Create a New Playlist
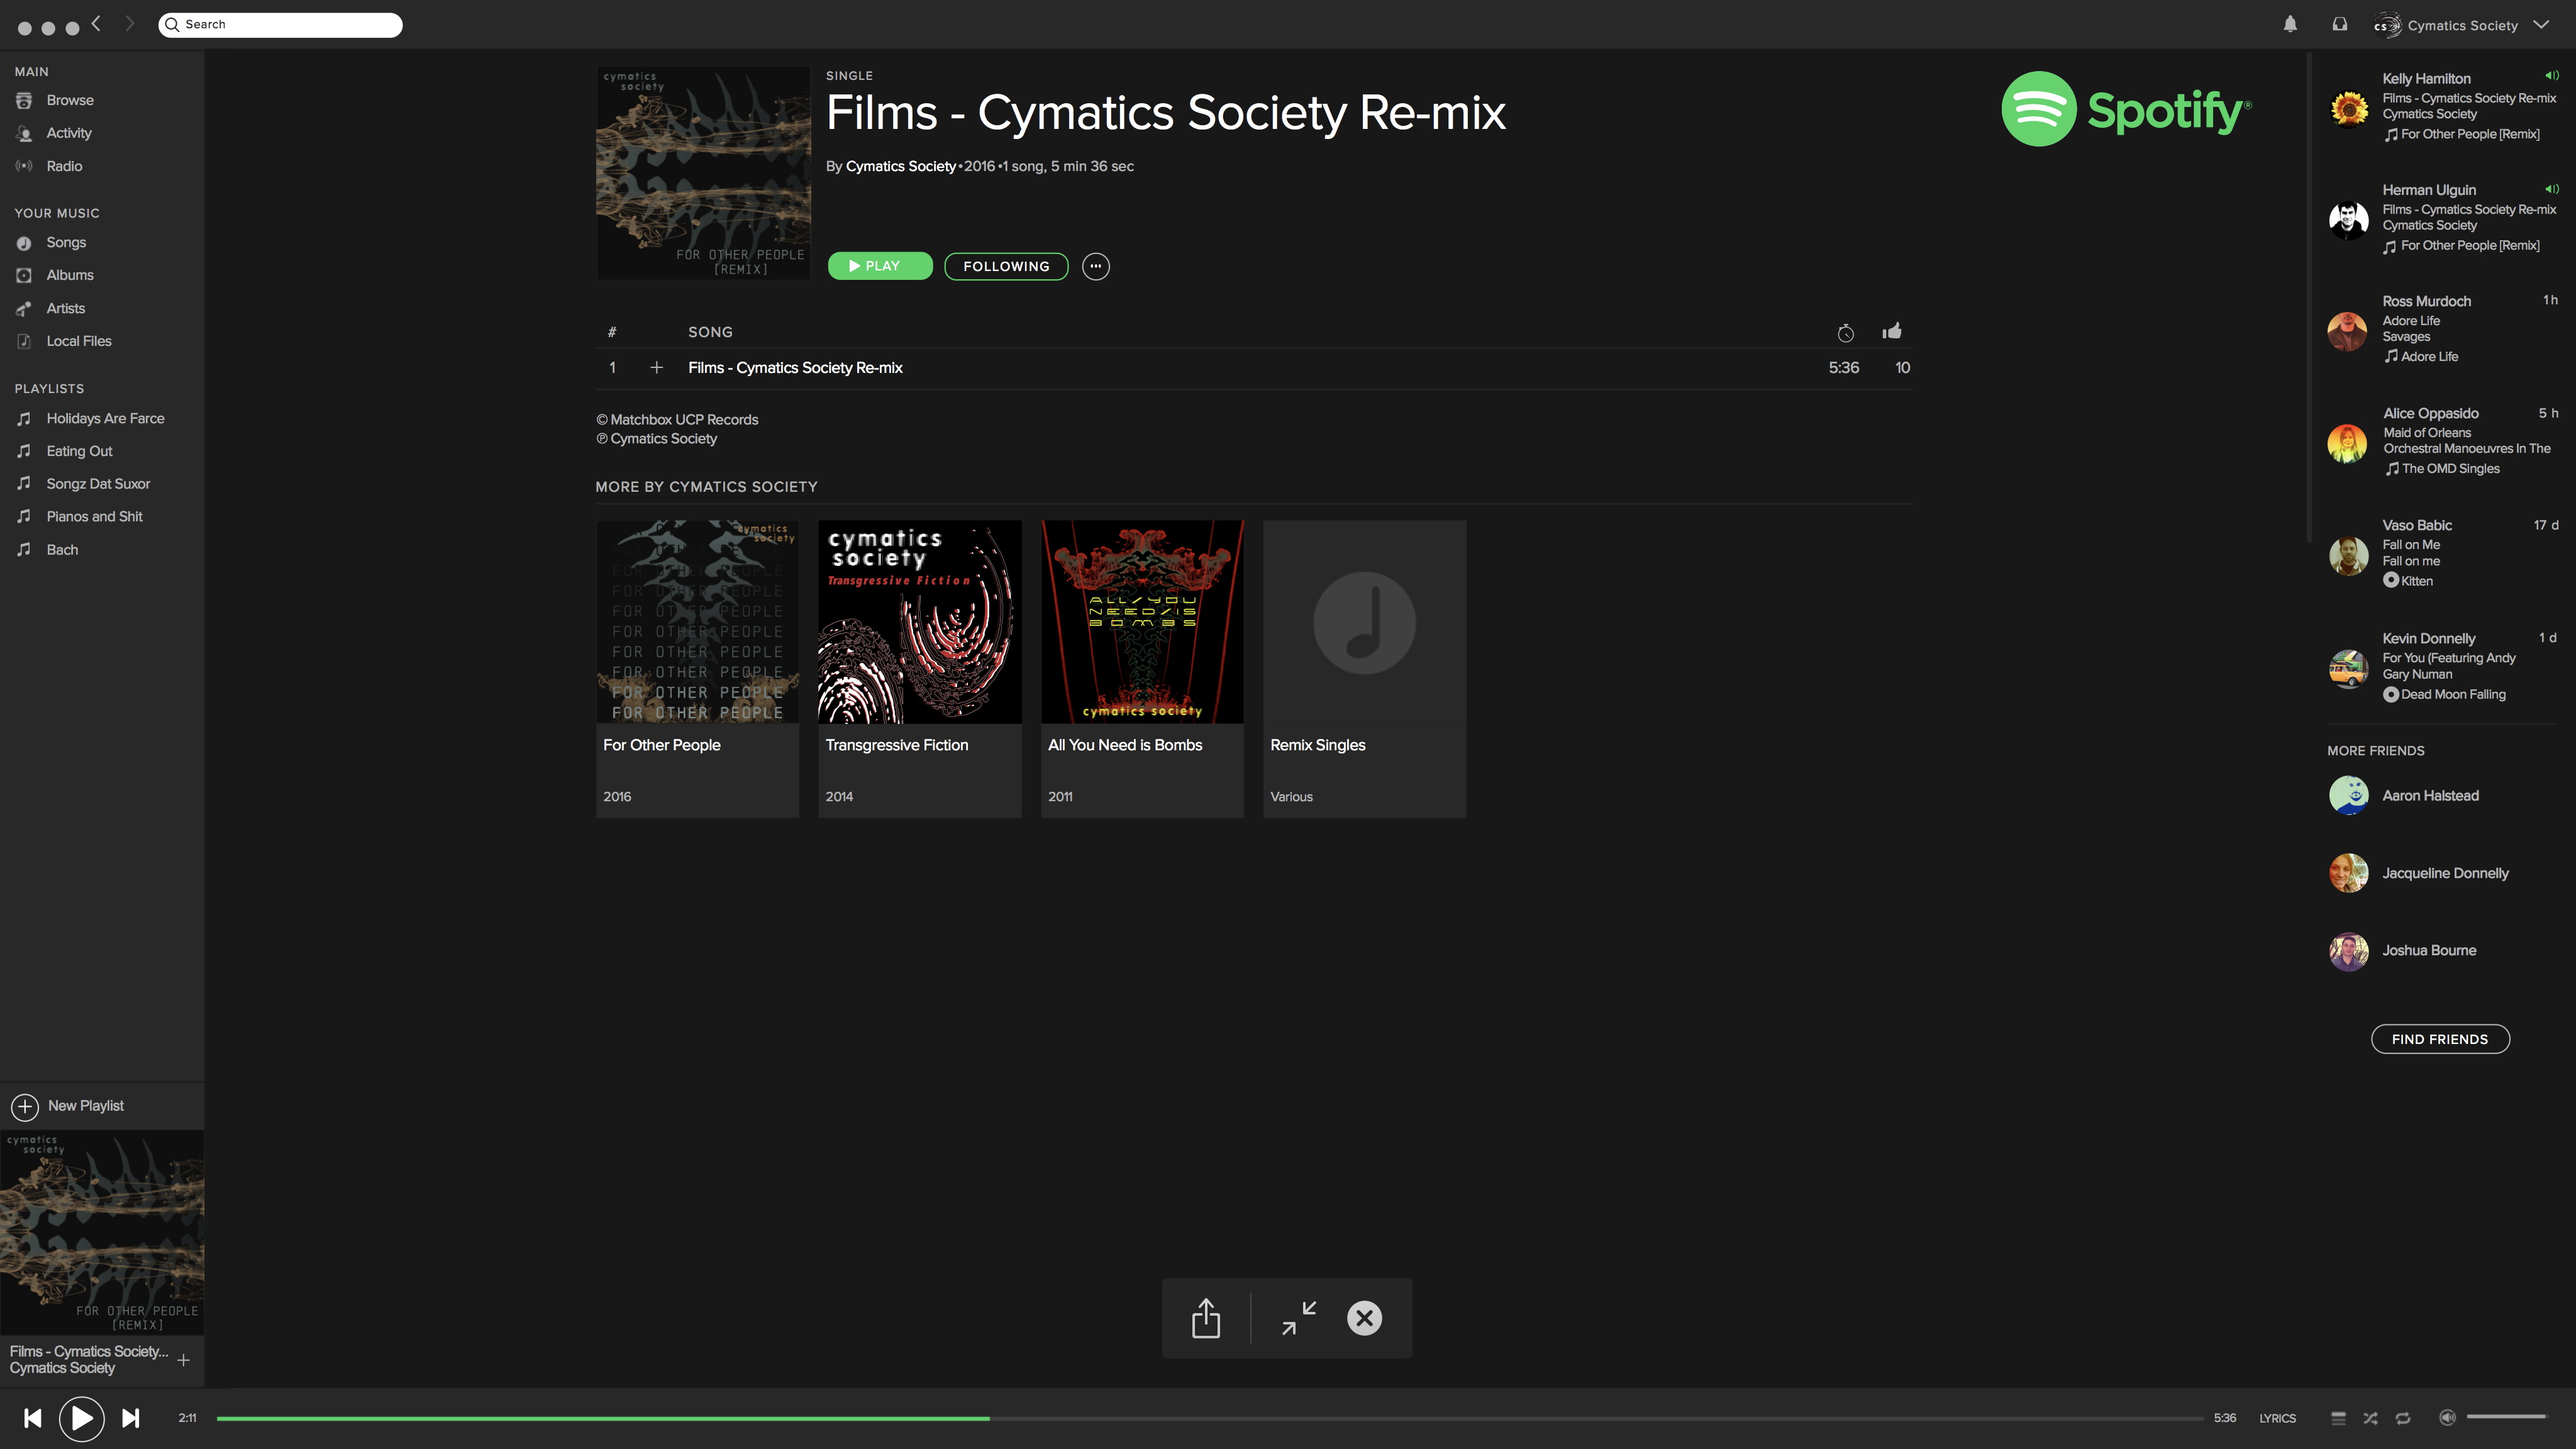This screenshot has width=2576, height=1449. 68,1106
